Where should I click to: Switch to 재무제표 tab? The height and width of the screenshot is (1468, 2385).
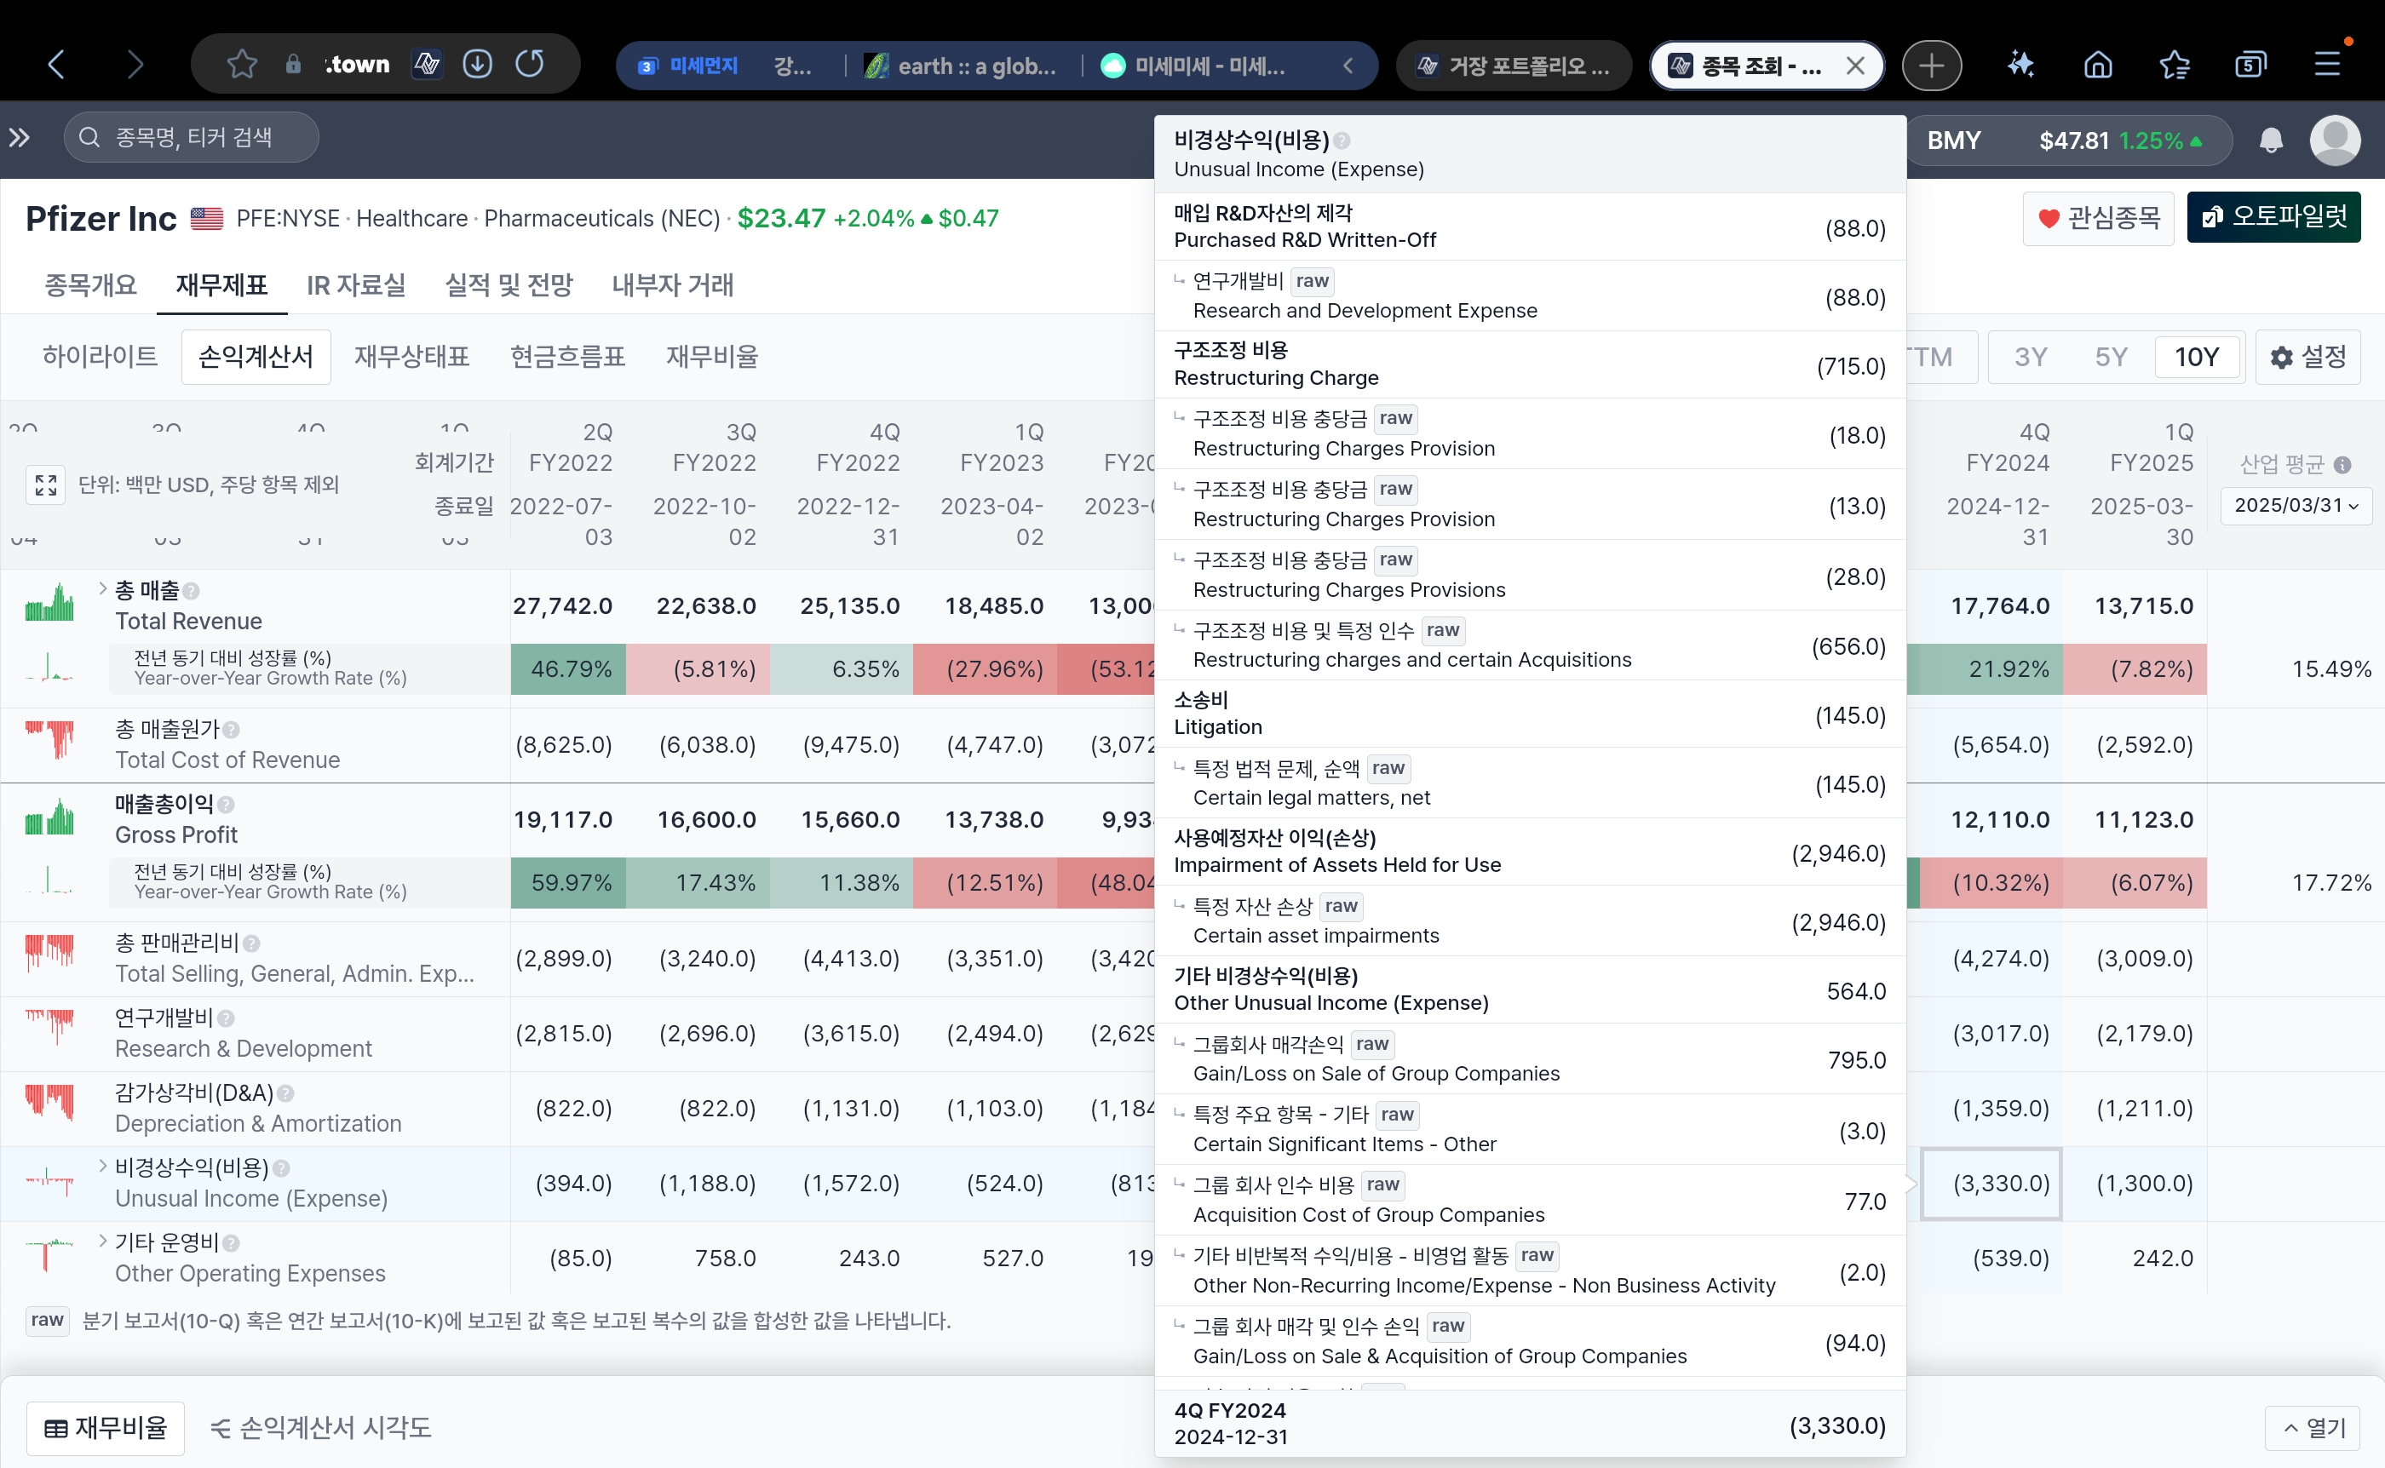point(221,285)
